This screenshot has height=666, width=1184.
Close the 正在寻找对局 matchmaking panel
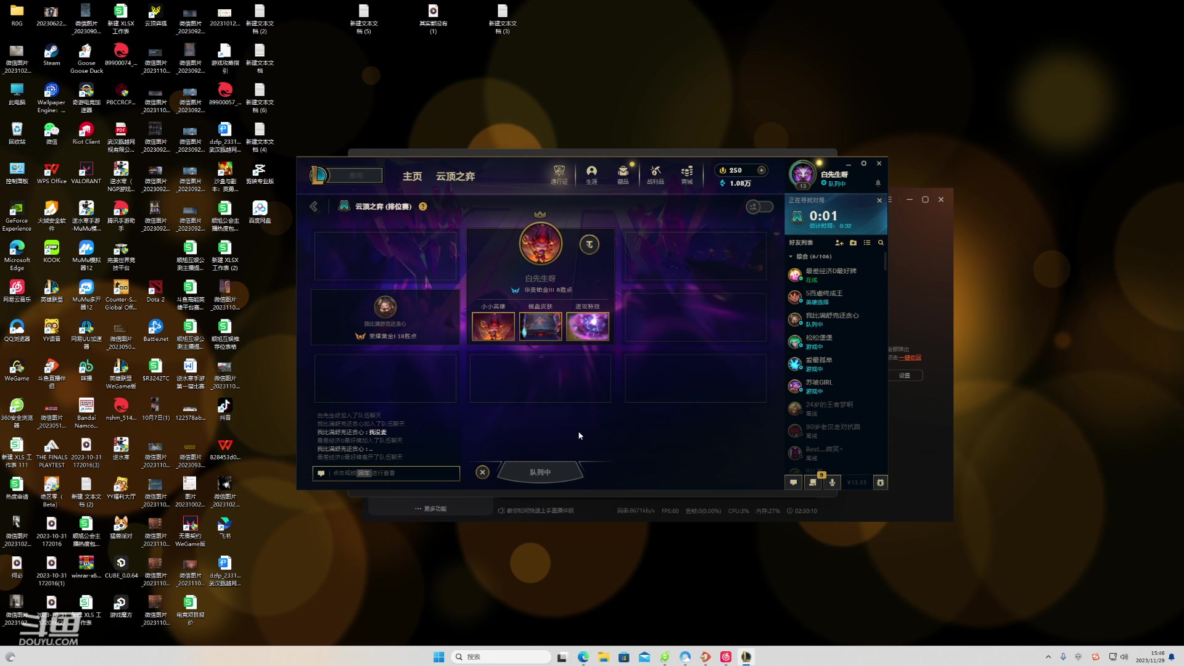click(879, 200)
